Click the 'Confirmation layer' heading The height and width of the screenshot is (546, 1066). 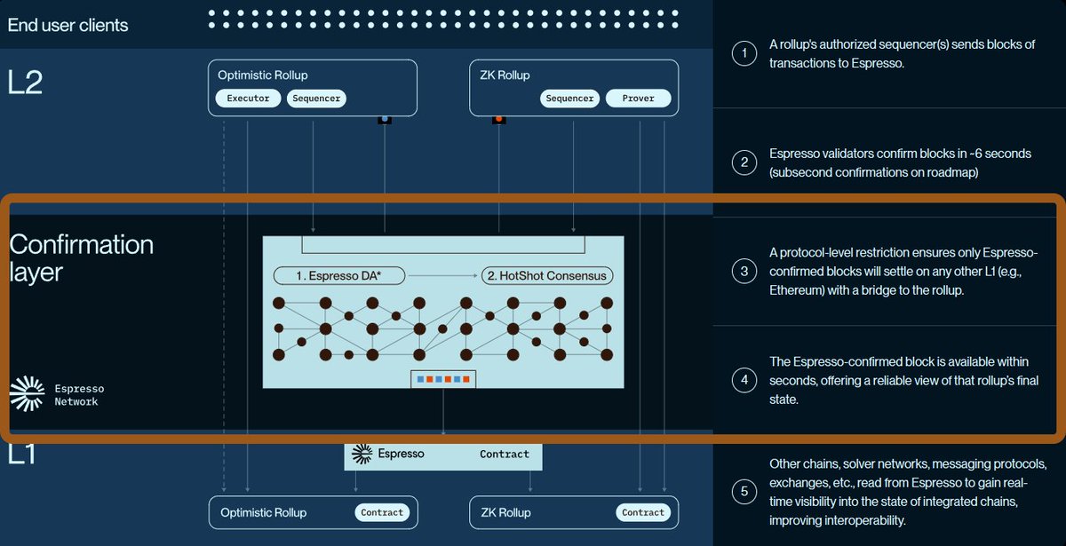[81, 258]
